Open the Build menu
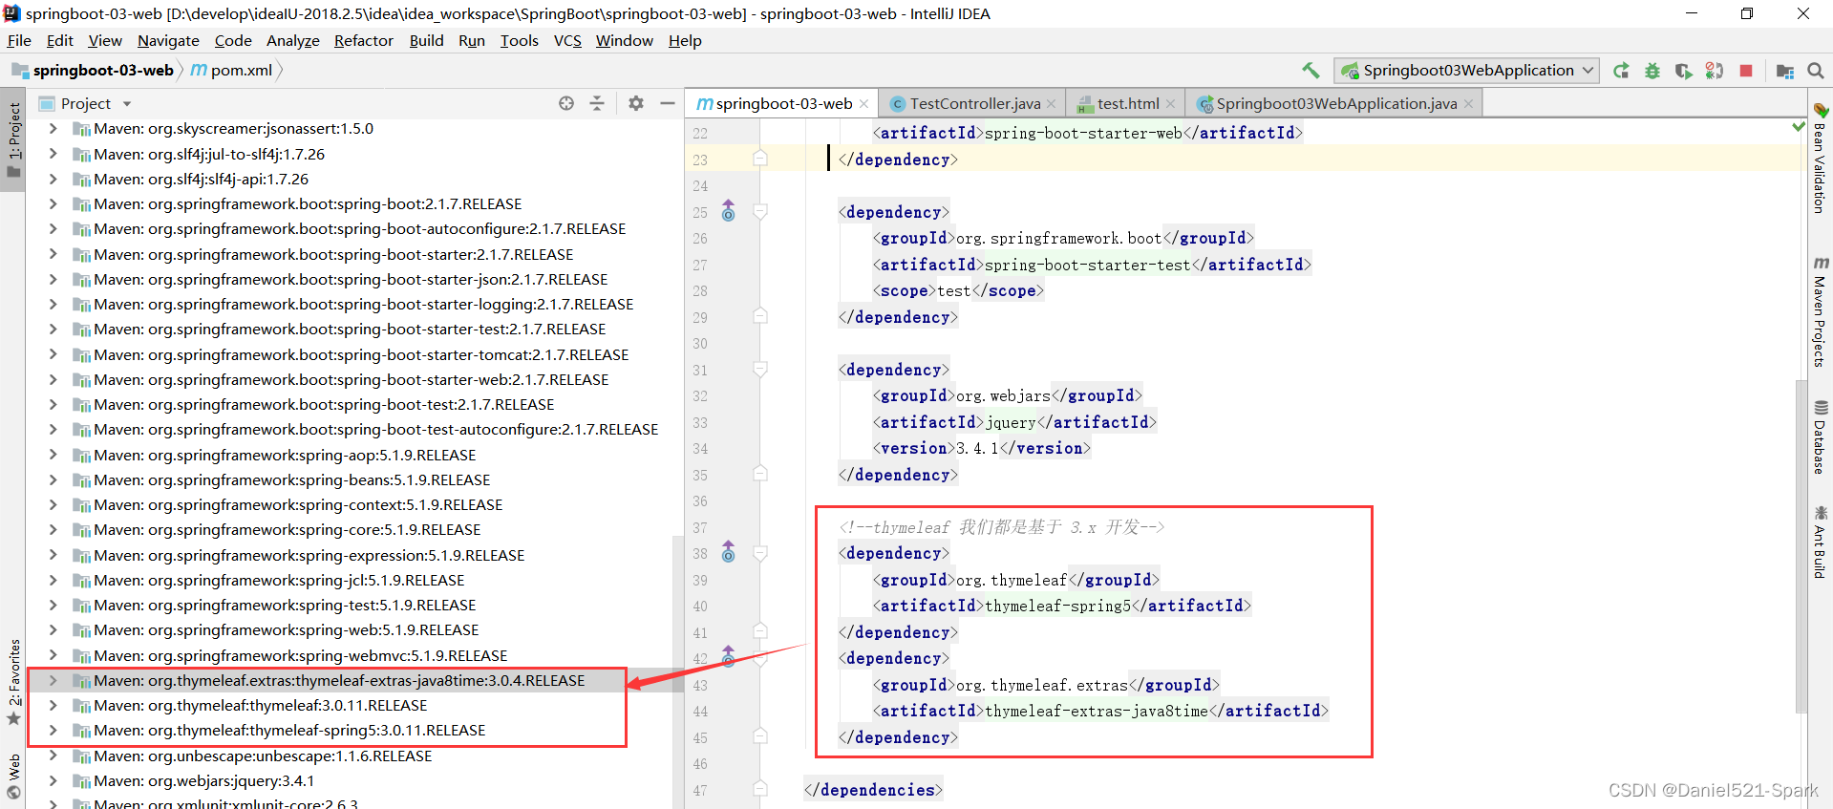The image size is (1833, 809). tap(426, 40)
